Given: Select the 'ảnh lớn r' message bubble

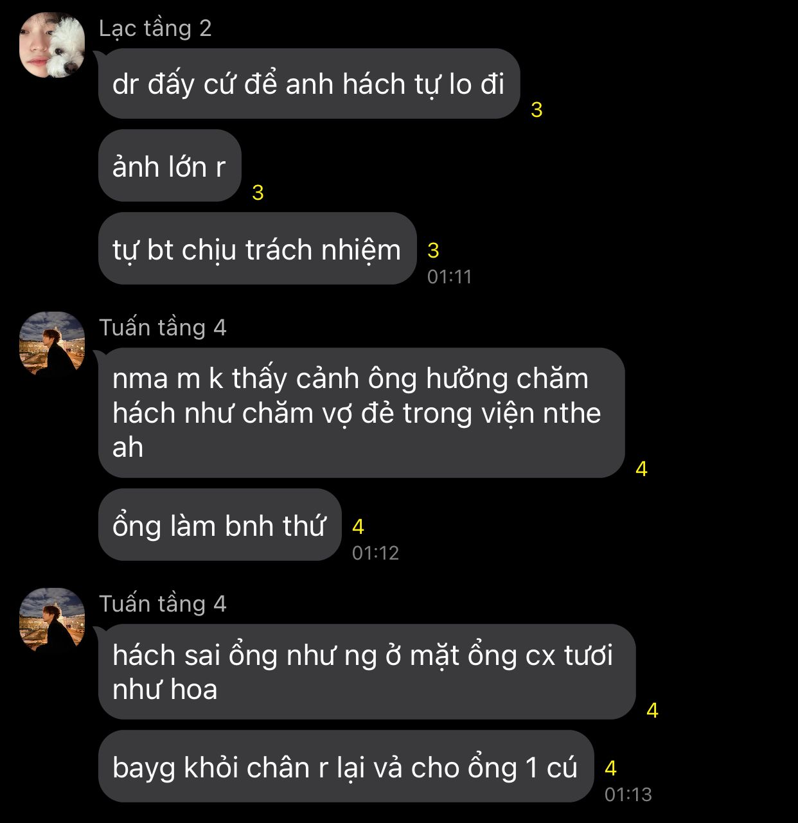Looking at the screenshot, I should [x=170, y=166].
